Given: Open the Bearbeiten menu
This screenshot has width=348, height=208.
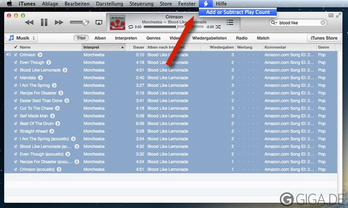Looking at the screenshot, I should click(77, 4).
